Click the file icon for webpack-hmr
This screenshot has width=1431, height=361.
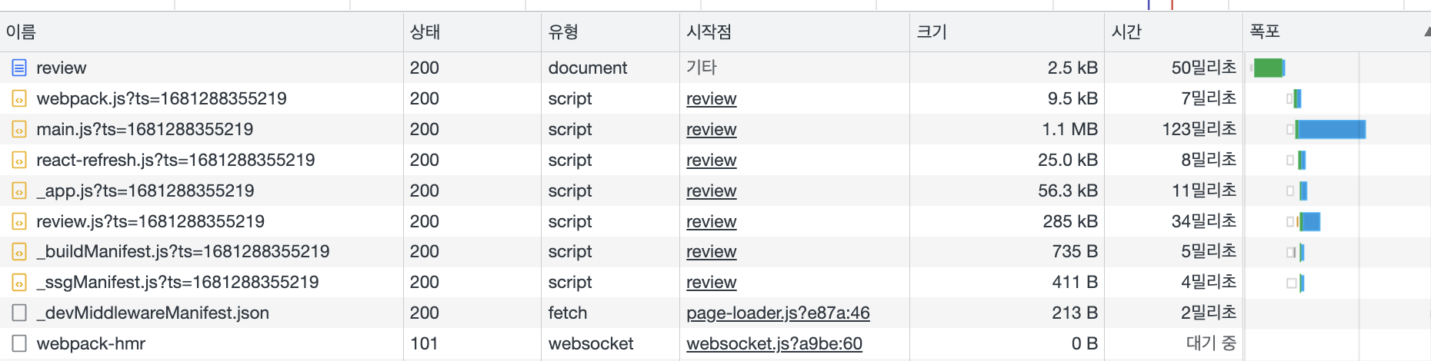[x=19, y=343]
